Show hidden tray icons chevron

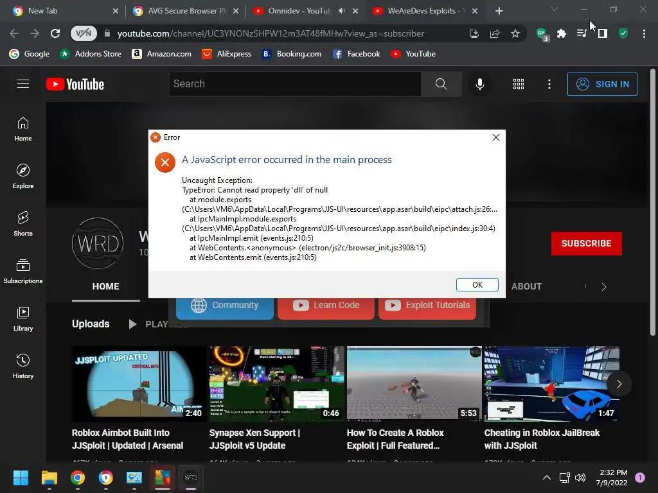[x=546, y=478]
